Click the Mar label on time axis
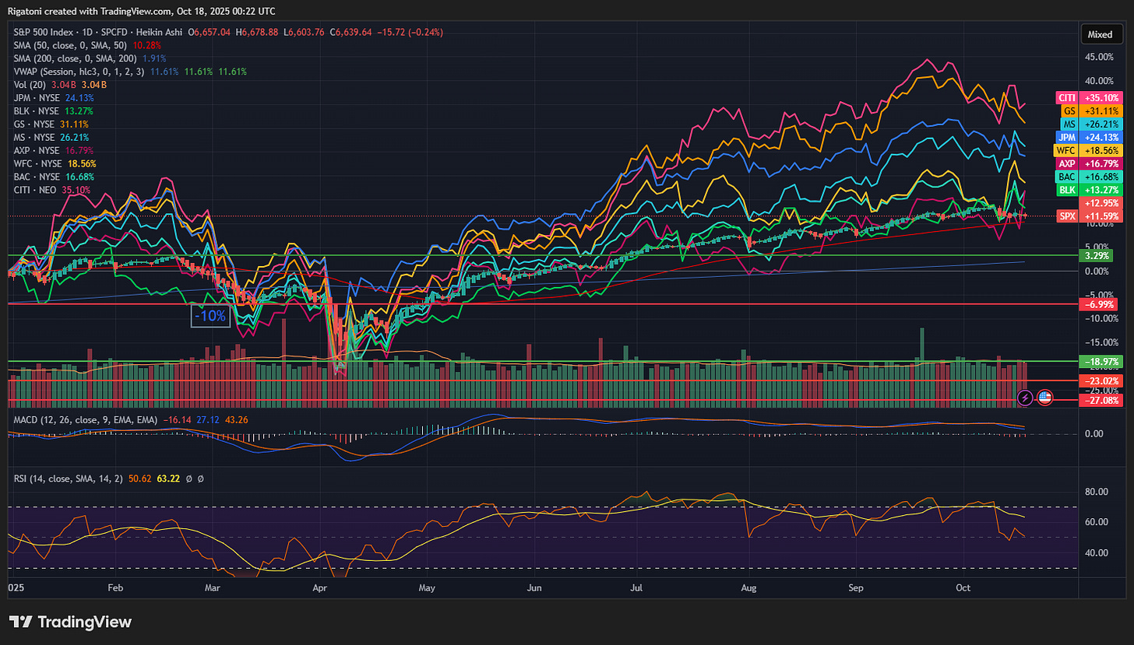The height and width of the screenshot is (645, 1134). click(x=211, y=590)
